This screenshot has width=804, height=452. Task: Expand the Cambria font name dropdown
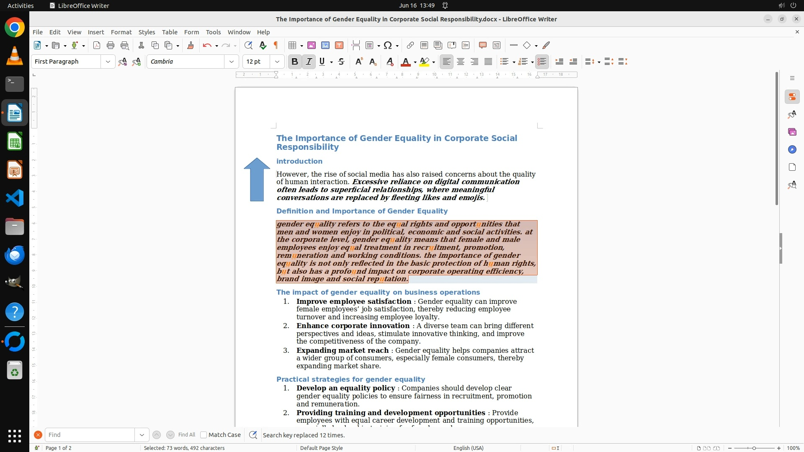pos(232,62)
